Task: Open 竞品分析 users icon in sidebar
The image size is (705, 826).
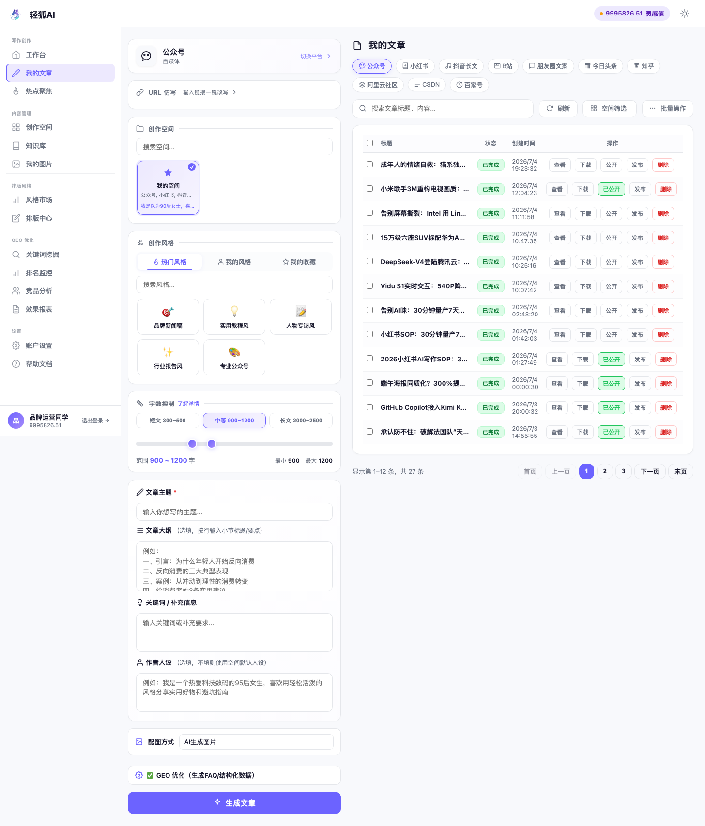Action: 16,291
